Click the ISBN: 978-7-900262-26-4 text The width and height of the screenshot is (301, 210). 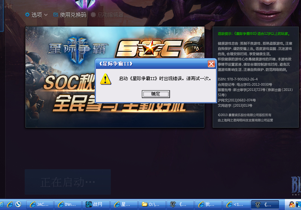click(x=238, y=79)
